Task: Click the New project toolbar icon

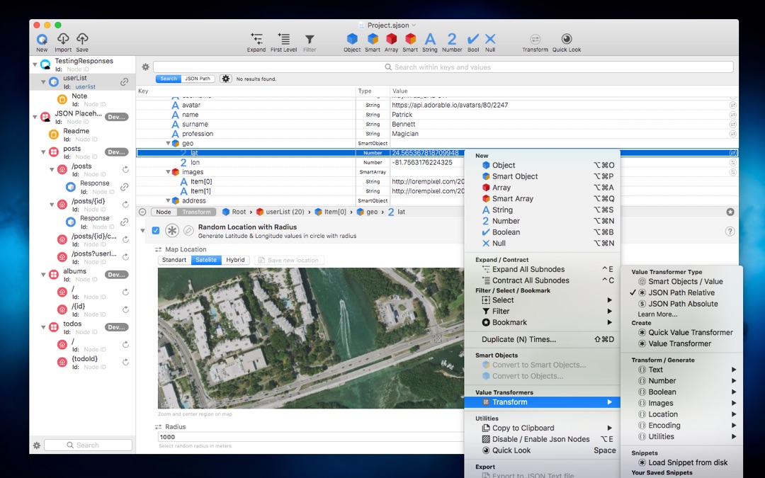Action: point(42,39)
